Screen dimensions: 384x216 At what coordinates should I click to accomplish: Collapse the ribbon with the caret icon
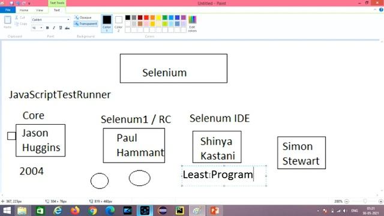click(375, 10)
